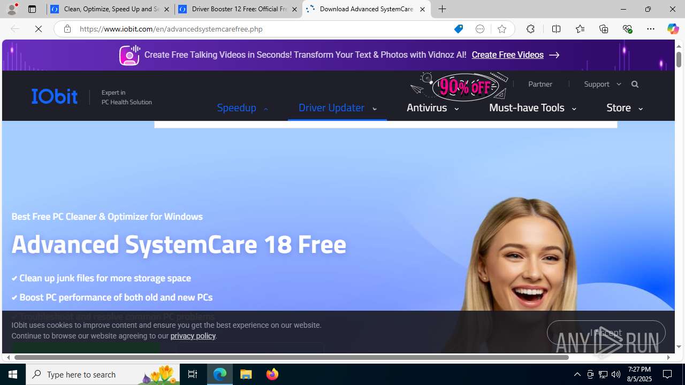Open Settings and more ellipsis menu
Screen dimensions: 685x385
click(x=651, y=29)
